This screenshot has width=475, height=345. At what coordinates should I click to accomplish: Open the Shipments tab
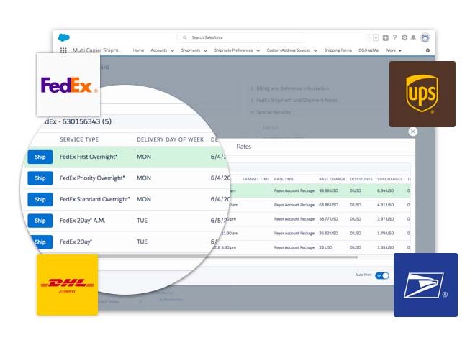pos(191,50)
